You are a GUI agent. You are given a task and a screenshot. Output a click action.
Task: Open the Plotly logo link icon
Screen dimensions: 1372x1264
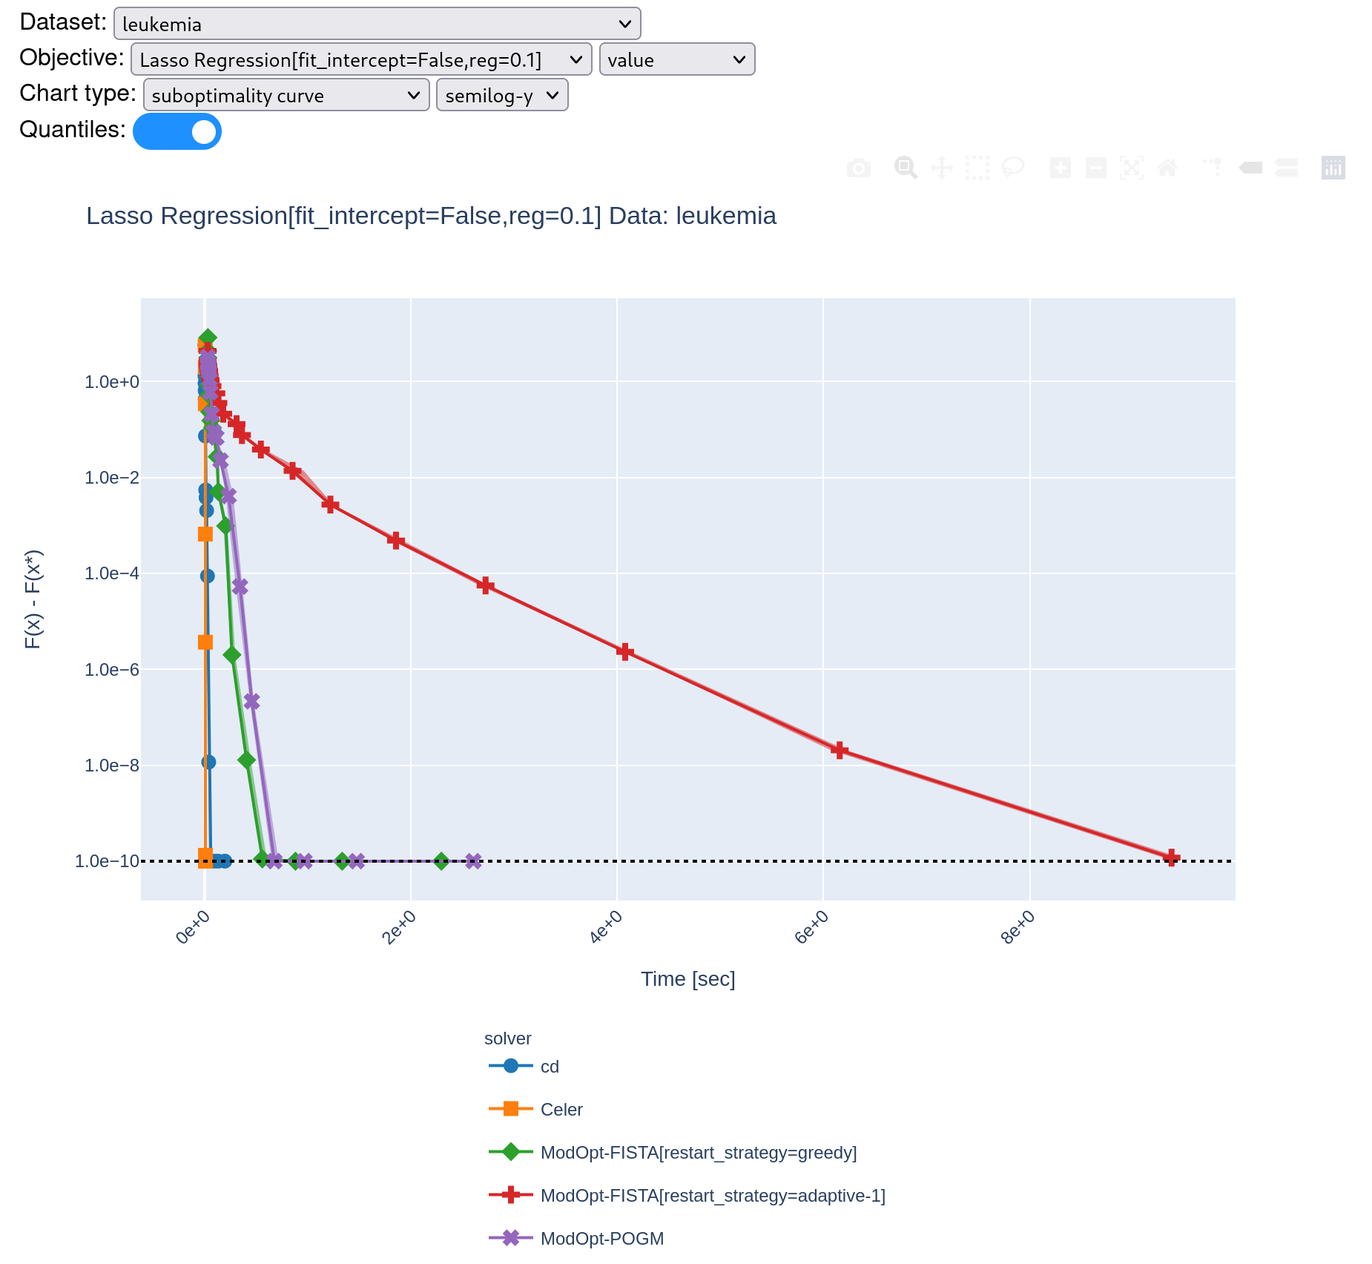click(1333, 168)
